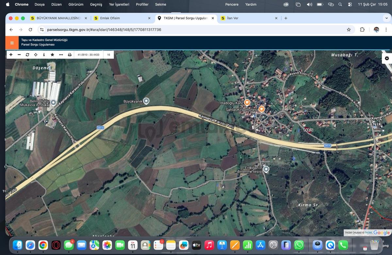This screenshot has height=255, width=392.
Task: Select the parcel info (i) tool
Action: pos(44,55)
